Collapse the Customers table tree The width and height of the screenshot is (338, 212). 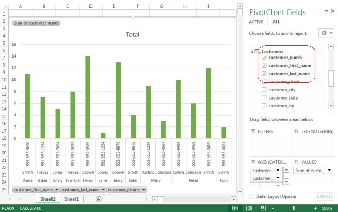252,51
